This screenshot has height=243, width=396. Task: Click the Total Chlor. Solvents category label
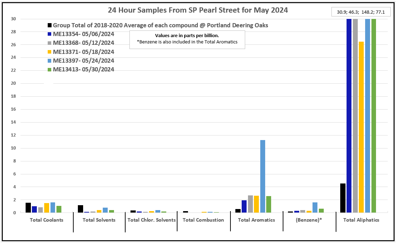pyautogui.click(x=151, y=220)
